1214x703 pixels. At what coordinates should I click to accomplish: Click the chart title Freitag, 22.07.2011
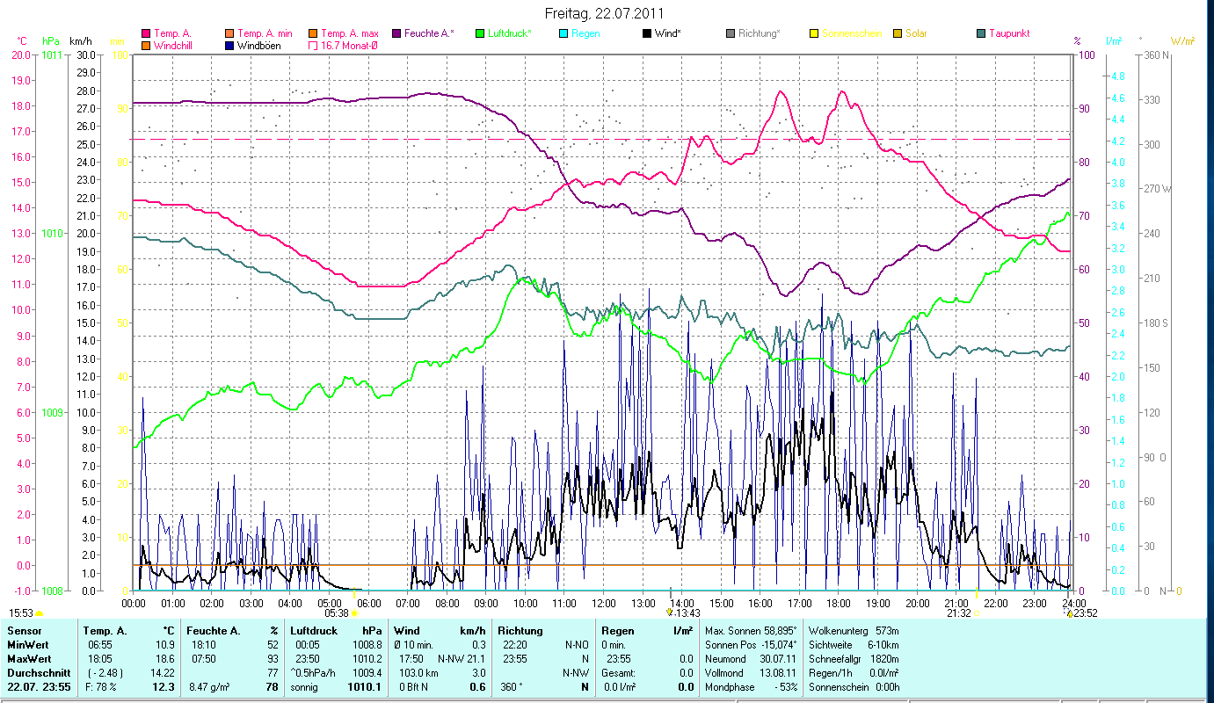point(605,13)
